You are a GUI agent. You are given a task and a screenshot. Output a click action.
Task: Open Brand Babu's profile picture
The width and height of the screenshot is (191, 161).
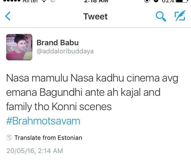click(x=19, y=47)
